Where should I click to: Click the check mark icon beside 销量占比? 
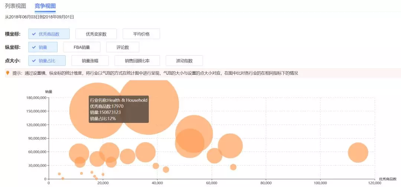coord(34,61)
